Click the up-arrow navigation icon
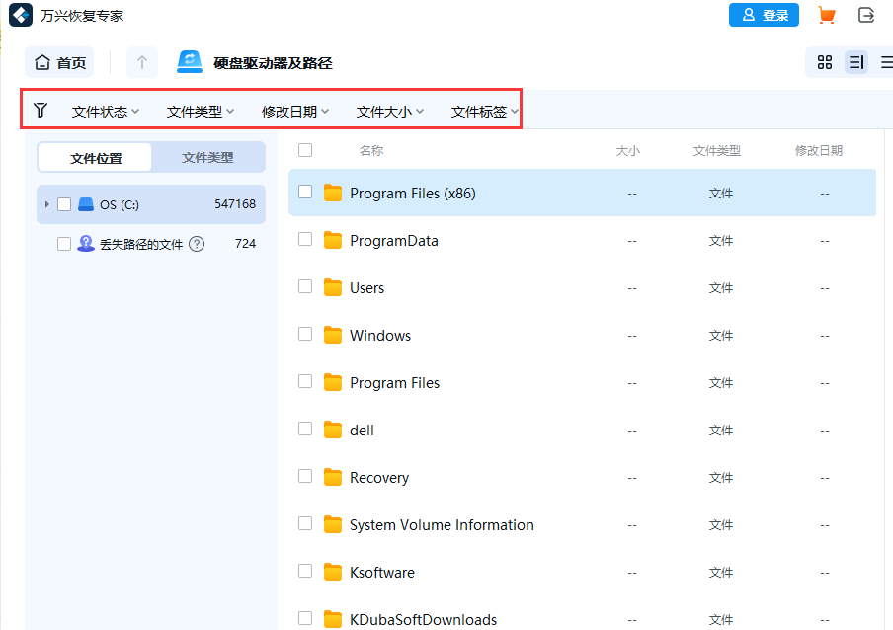The width and height of the screenshot is (893, 630). [x=141, y=61]
